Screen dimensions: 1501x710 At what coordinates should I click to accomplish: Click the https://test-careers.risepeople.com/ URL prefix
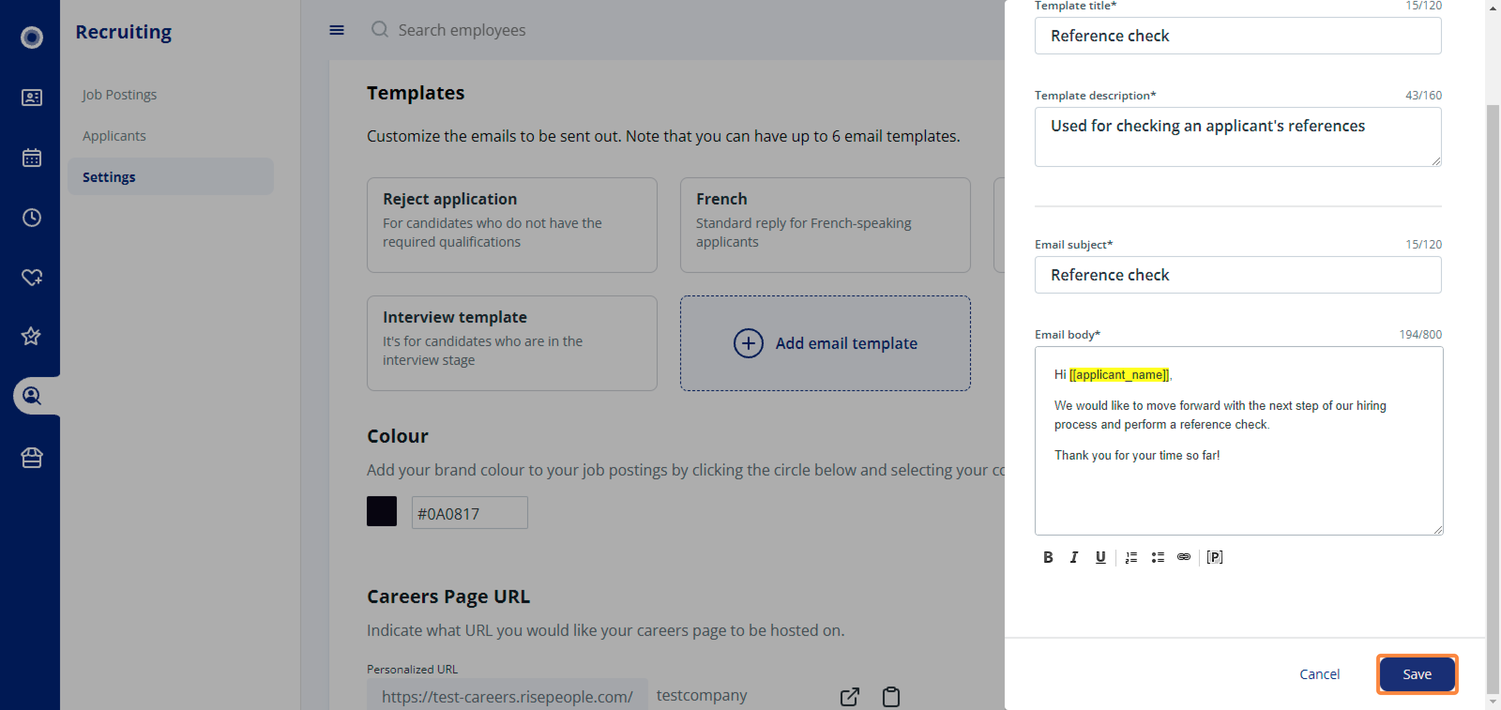point(507,695)
